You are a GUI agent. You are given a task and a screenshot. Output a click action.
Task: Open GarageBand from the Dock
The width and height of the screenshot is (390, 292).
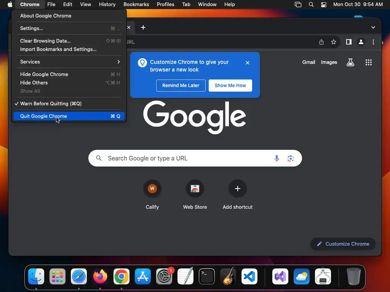click(x=228, y=276)
